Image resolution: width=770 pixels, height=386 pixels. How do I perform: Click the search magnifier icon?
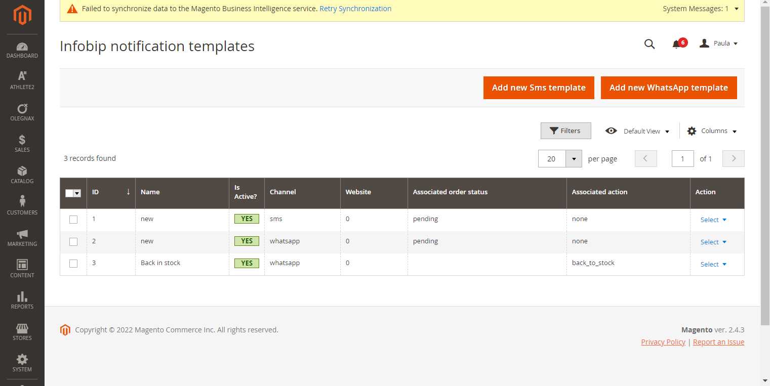650,44
